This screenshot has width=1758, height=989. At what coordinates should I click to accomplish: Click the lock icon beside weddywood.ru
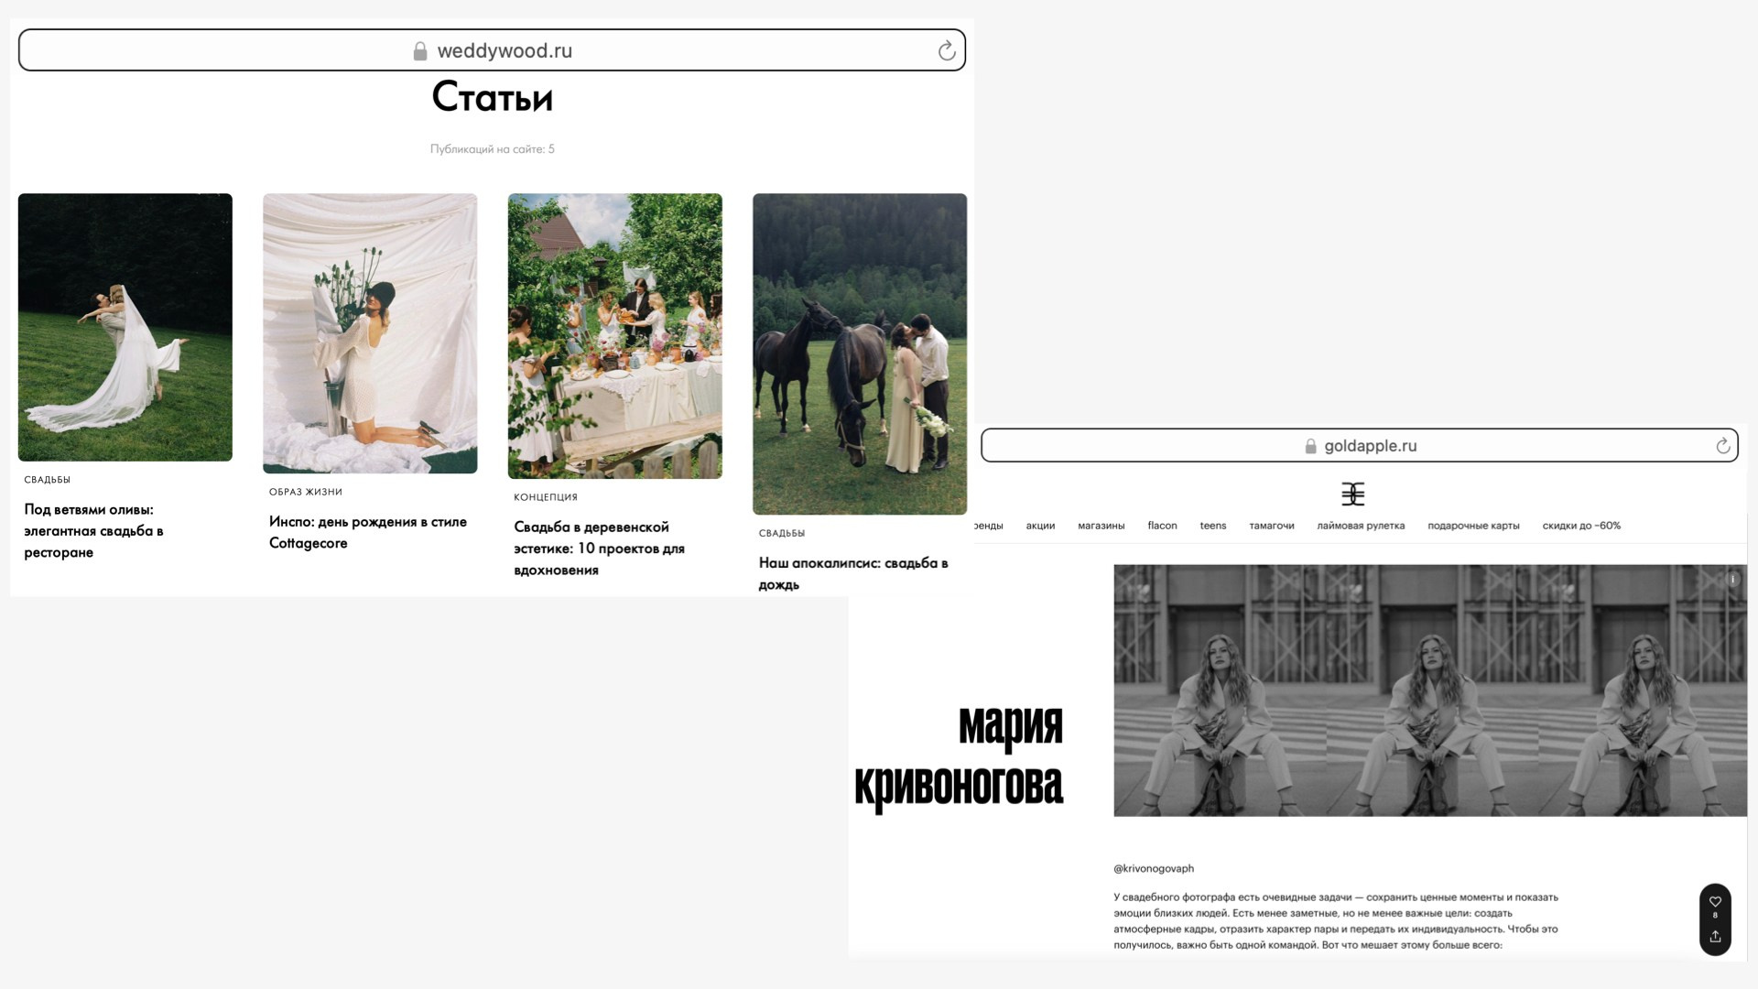420,51
